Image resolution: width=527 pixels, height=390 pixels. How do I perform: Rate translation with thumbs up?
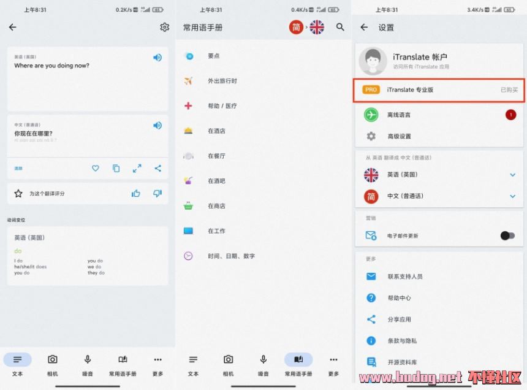point(136,194)
